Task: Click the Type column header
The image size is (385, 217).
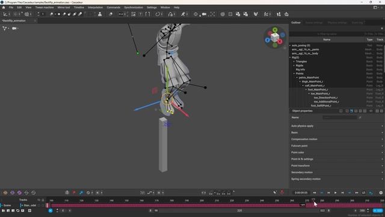Action: click(x=369, y=40)
